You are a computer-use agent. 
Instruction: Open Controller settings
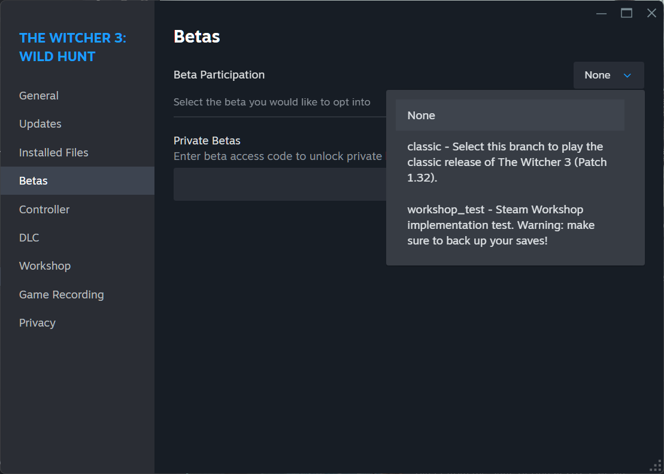(x=77, y=209)
